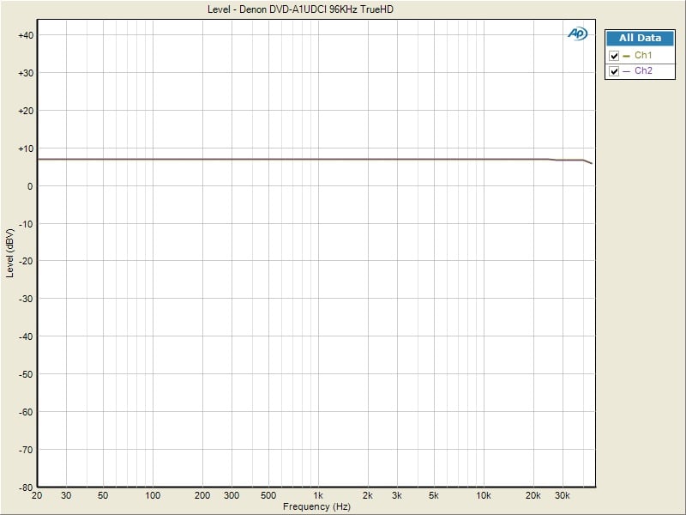686x515 pixels.
Task: Click the -60 y-axis tick label
Action: (x=27, y=412)
